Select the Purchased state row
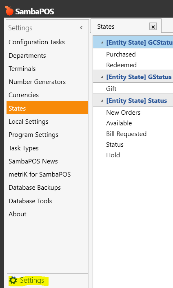173x288 pixels. pos(133,54)
